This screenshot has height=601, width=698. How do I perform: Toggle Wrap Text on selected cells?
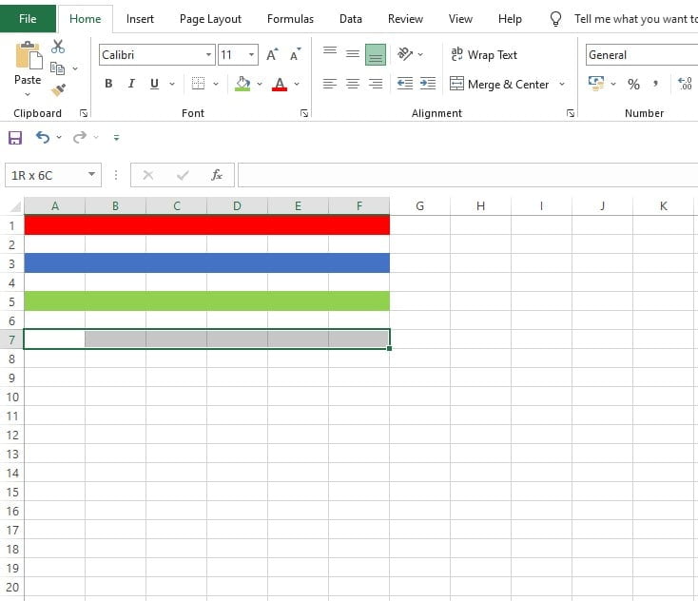click(x=484, y=55)
